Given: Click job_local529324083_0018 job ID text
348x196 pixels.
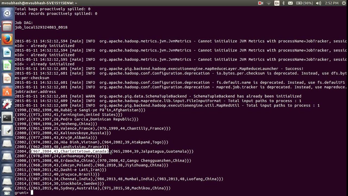Looking at the screenshot, I should click(41, 27).
